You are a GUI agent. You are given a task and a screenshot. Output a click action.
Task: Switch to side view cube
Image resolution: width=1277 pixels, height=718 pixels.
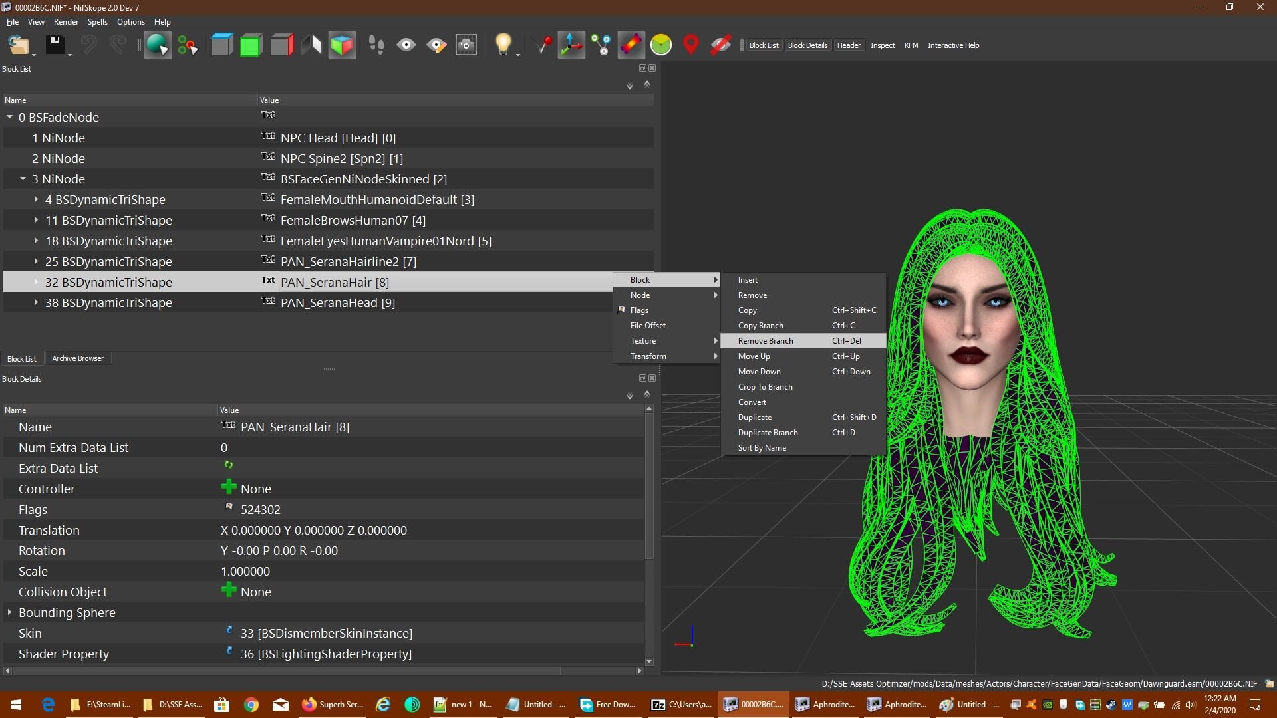tap(282, 45)
